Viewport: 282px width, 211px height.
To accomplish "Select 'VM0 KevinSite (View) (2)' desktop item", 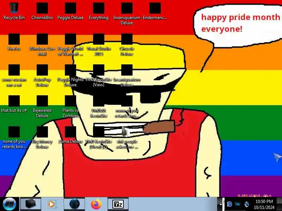I will point(99,138).
